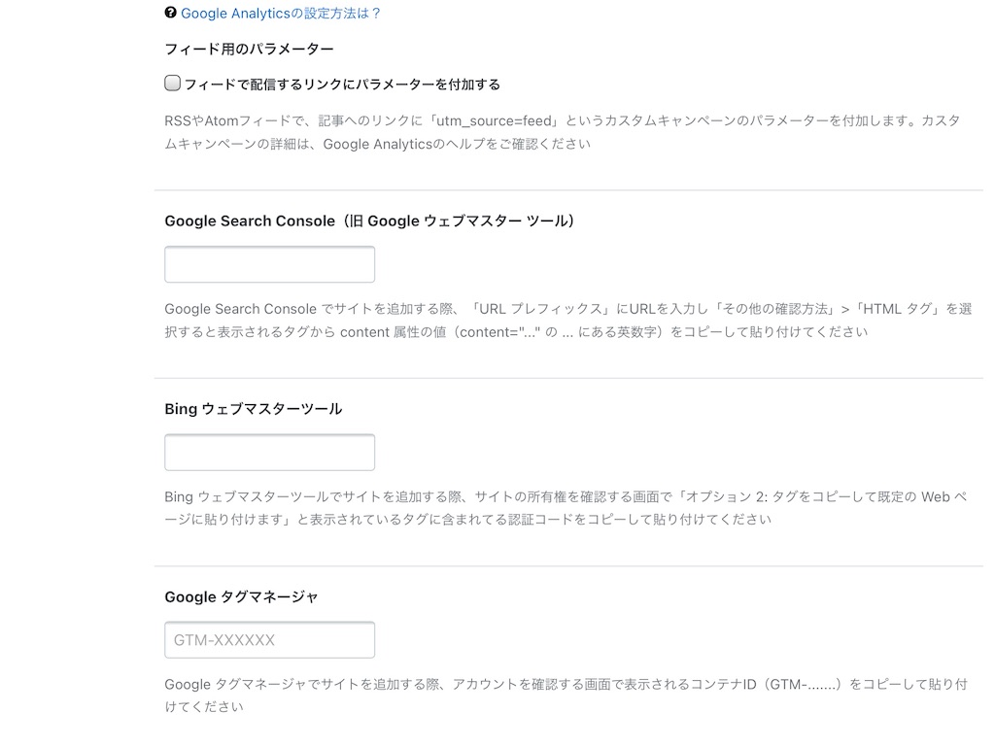Select the Google Search Console section title
This screenshot has height=747, width=995.
point(369,221)
